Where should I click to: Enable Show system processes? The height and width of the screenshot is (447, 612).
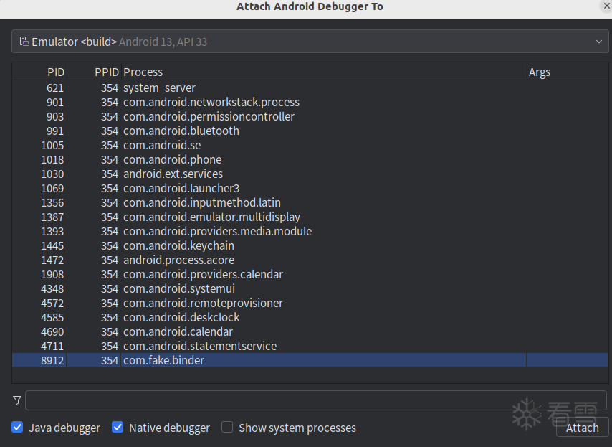point(227,428)
